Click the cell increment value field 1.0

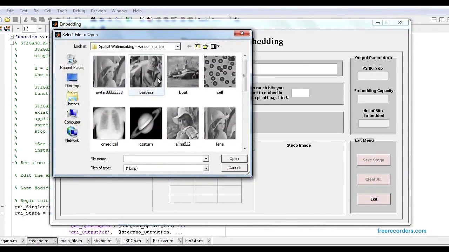click(x=29, y=29)
